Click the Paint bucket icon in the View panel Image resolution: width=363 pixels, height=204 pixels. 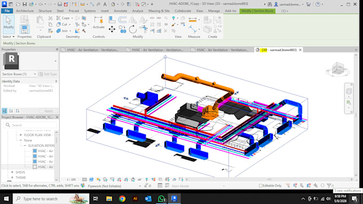tap(173, 25)
